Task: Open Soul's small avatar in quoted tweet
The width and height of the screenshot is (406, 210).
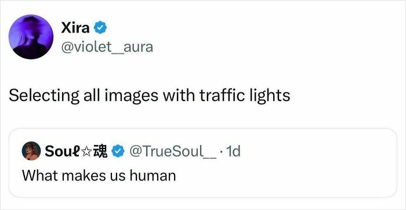Action: (31, 151)
